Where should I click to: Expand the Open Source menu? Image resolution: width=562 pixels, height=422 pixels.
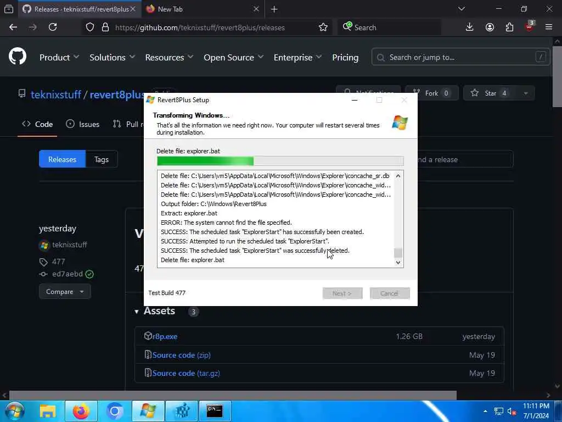234,57
